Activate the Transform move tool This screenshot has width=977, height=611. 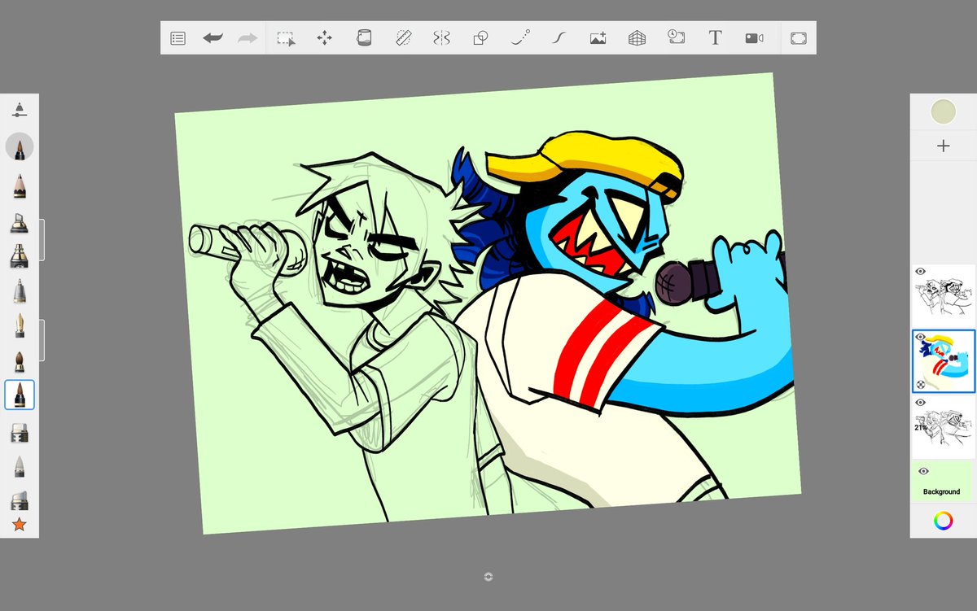tap(324, 37)
